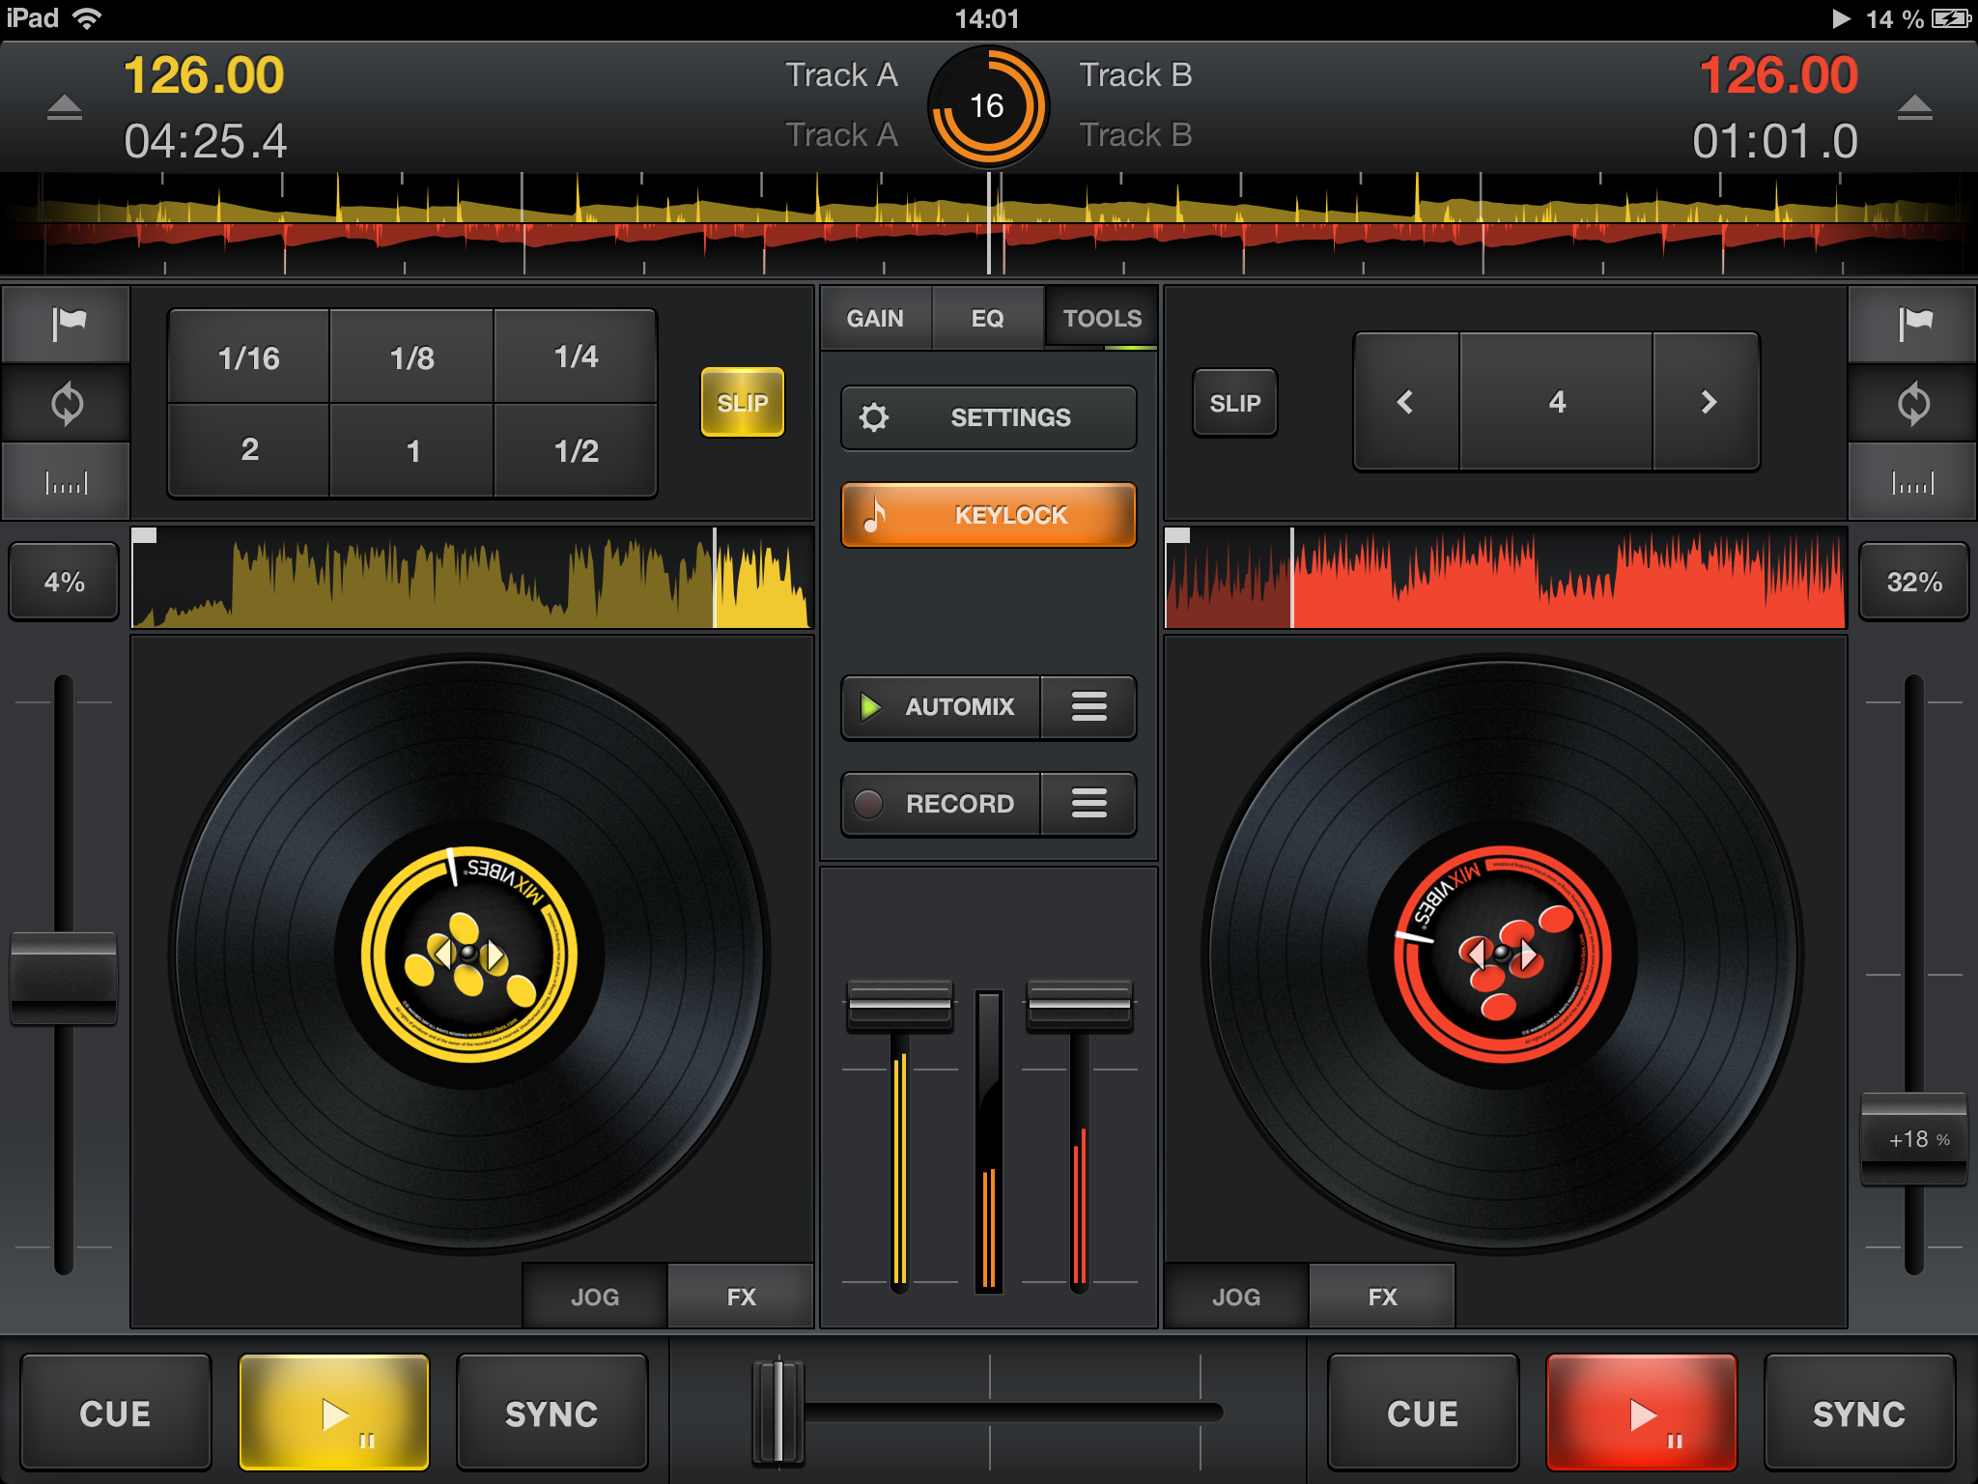Select the right deck loop arrows icon
Image resolution: width=1978 pixels, height=1484 pixels.
1912,404
